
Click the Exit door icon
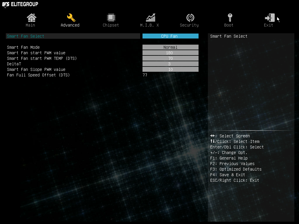tap(270, 17)
